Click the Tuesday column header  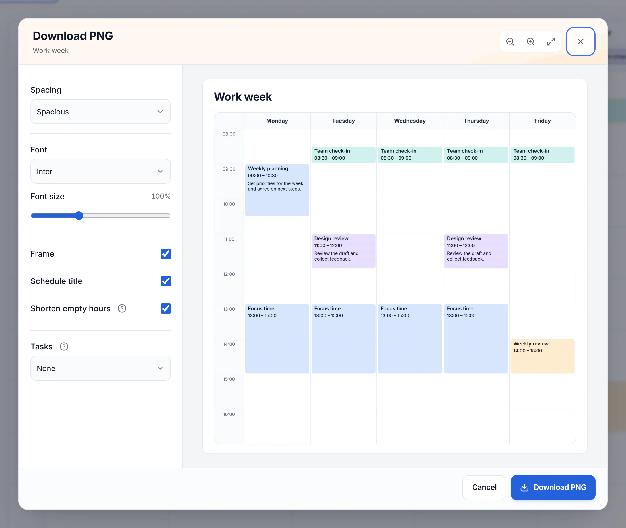point(343,121)
